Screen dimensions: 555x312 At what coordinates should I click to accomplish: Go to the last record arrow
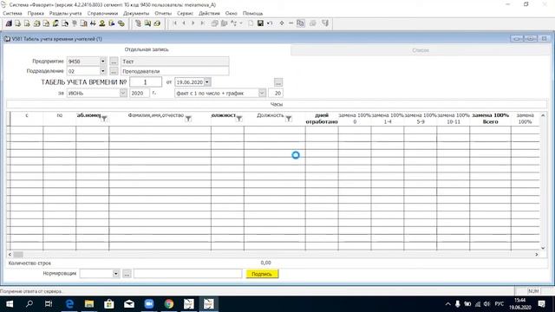click(x=202, y=23)
